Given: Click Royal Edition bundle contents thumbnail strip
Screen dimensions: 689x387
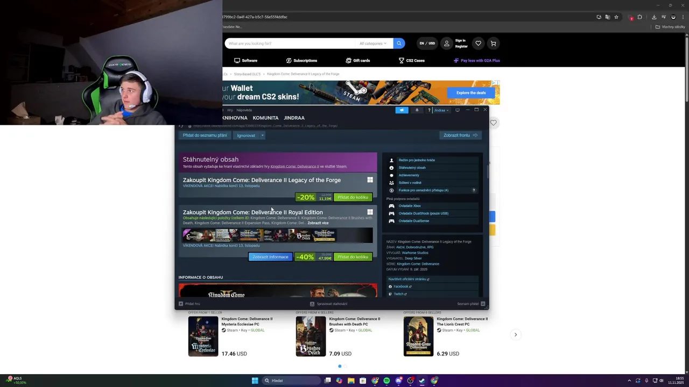Looking at the screenshot, I should (278, 235).
